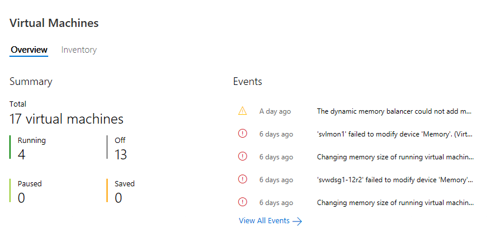Open the 'svwdsg1-12r2' failed to modify device event
Viewport: 490px width, 232px height.
pyautogui.click(x=395, y=180)
